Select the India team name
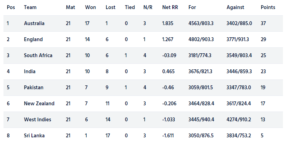The height and width of the screenshot is (145, 284). 30,71
